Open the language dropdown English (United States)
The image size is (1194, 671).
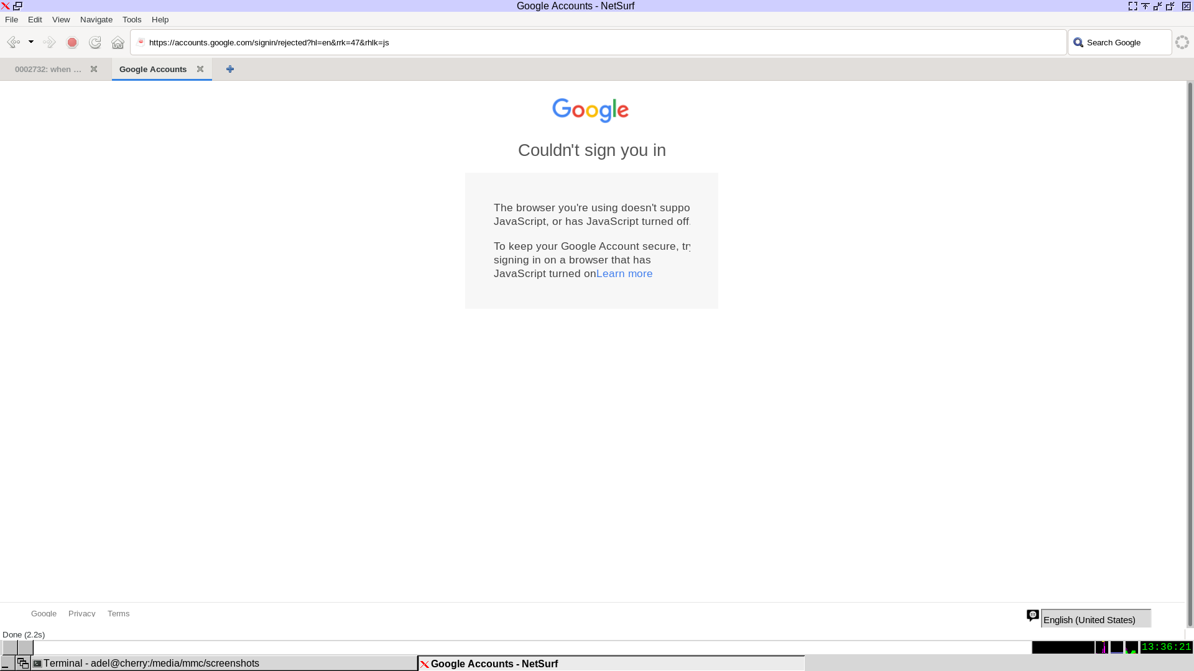point(1096,619)
